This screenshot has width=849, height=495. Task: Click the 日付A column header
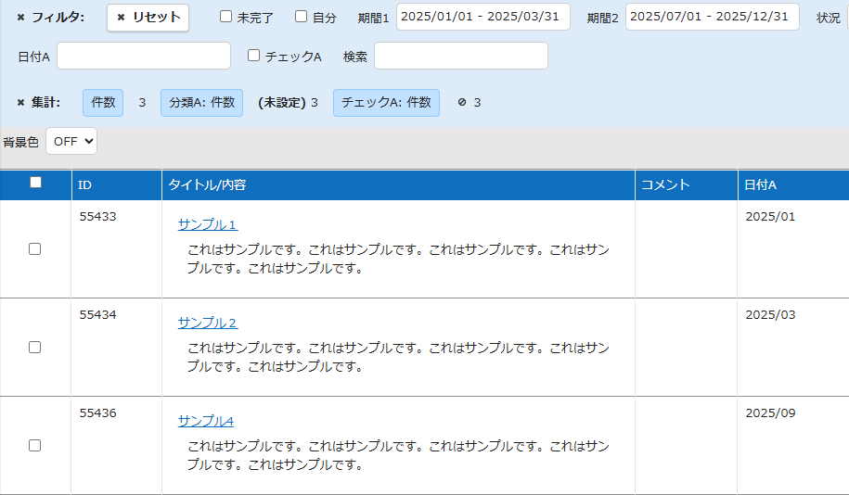pos(793,185)
